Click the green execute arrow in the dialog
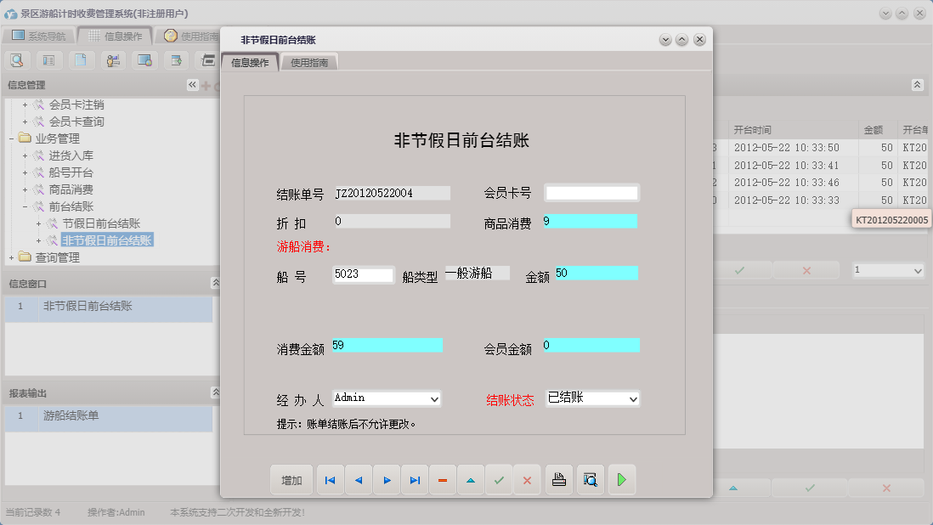The image size is (933, 525). click(x=621, y=479)
